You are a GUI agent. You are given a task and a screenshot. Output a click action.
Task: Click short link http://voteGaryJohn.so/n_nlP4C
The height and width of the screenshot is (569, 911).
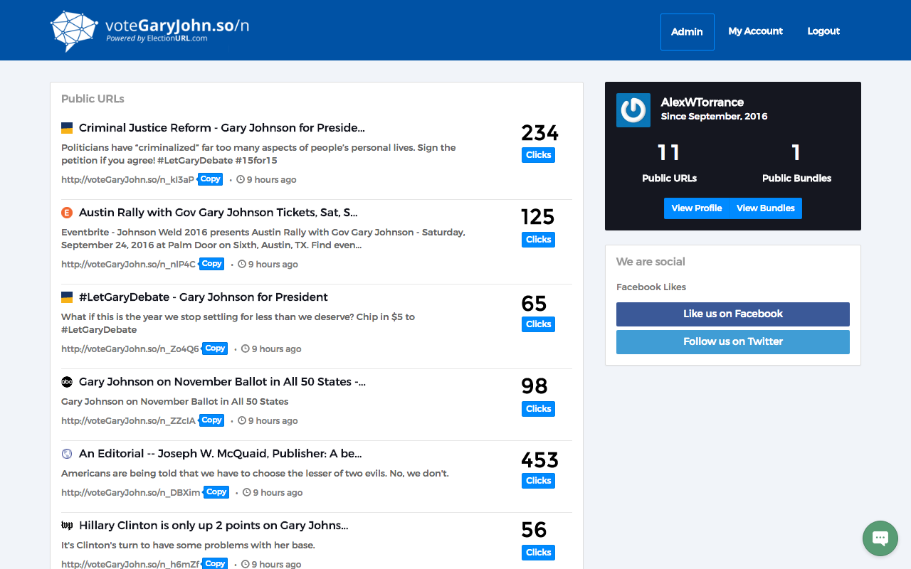point(129,265)
